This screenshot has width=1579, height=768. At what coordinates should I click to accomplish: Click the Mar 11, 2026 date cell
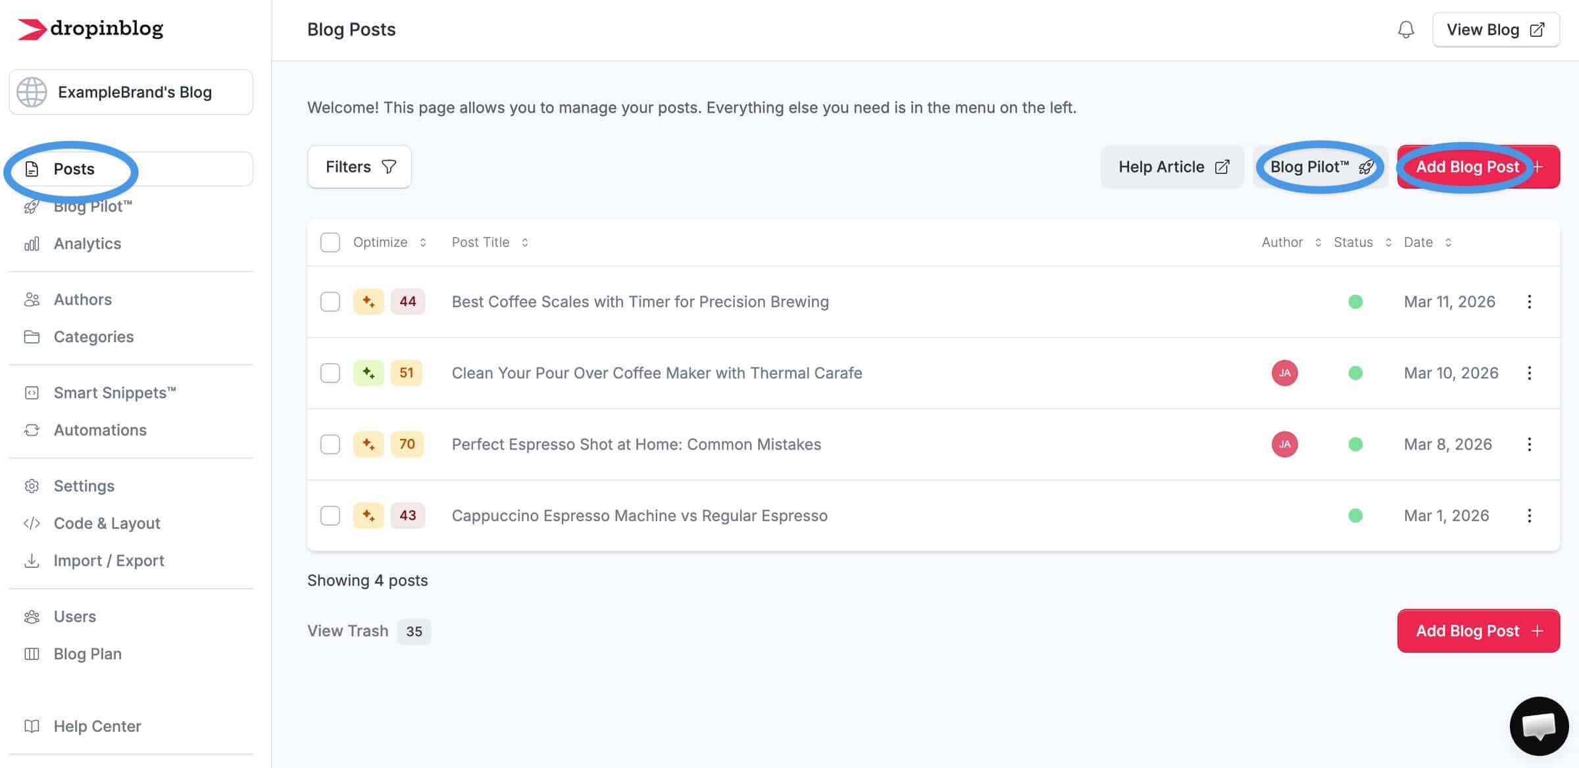click(1449, 301)
